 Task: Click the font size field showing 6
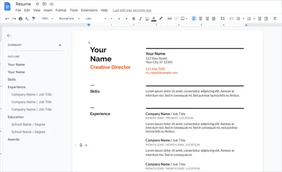(x=119, y=18)
